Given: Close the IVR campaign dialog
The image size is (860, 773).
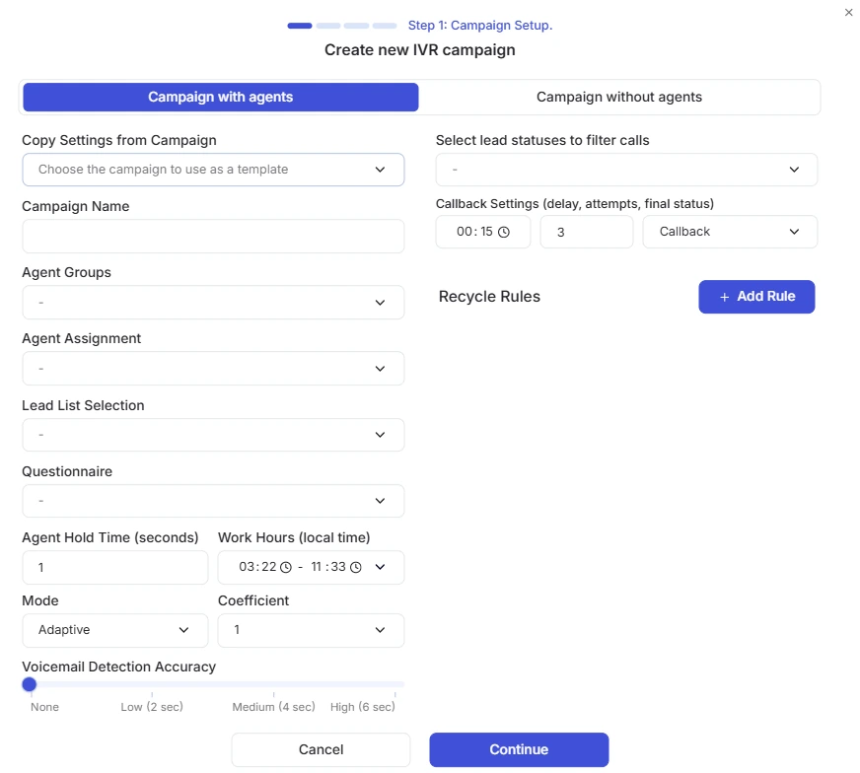Looking at the screenshot, I should (x=848, y=12).
